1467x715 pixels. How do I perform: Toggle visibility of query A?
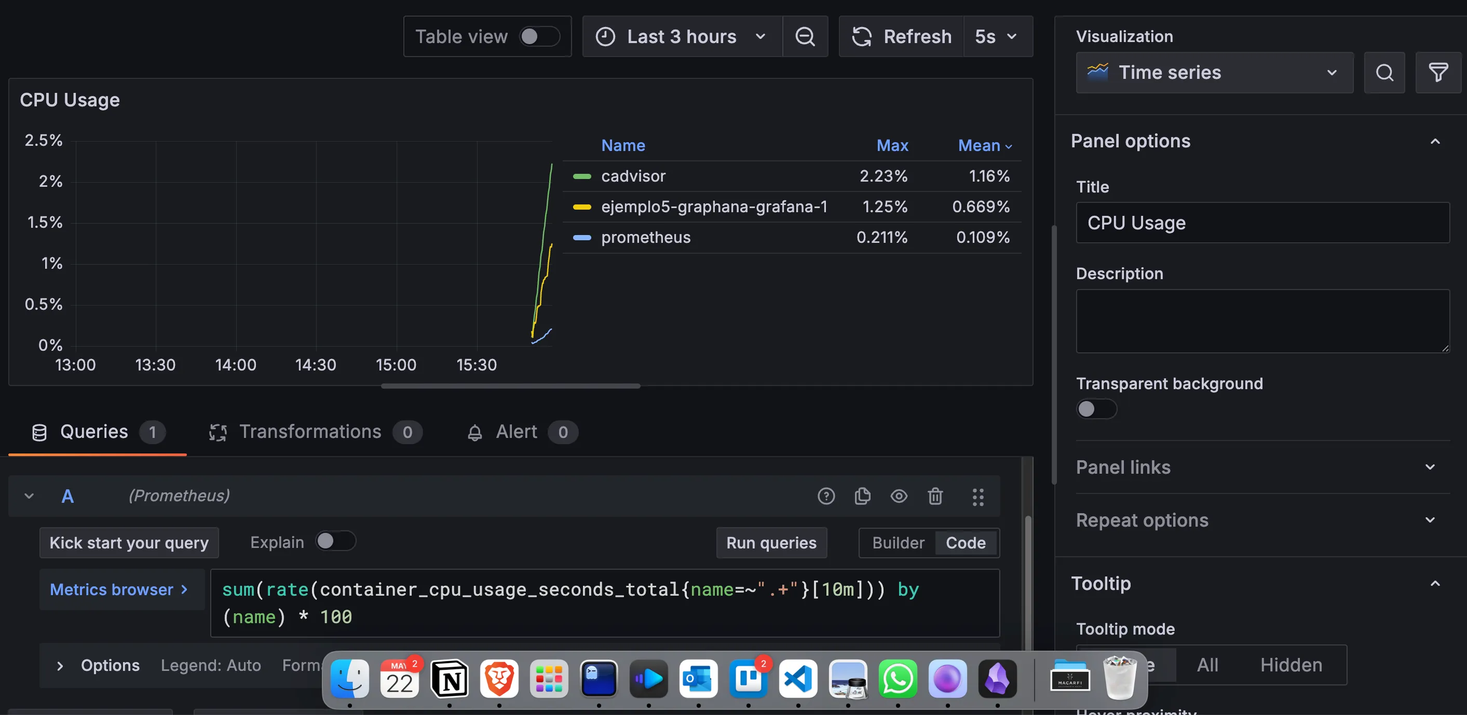point(899,496)
